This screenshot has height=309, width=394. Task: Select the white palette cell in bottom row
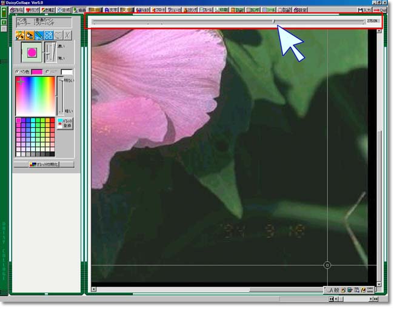pyautogui.click(x=18, y=154)
